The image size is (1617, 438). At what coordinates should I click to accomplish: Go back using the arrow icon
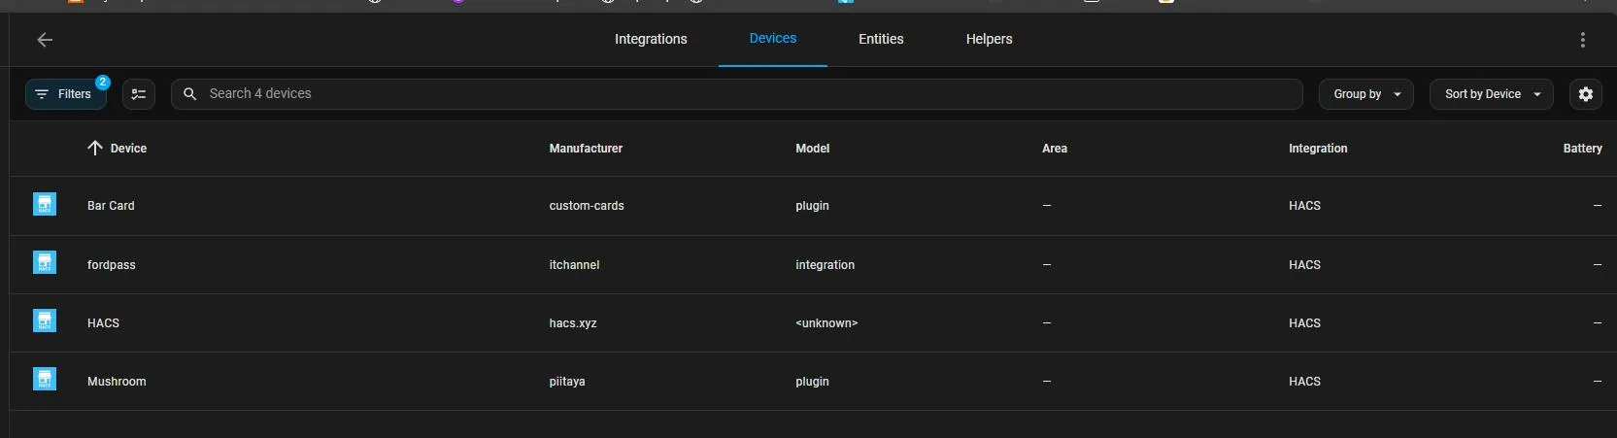(x=45, y=40)
